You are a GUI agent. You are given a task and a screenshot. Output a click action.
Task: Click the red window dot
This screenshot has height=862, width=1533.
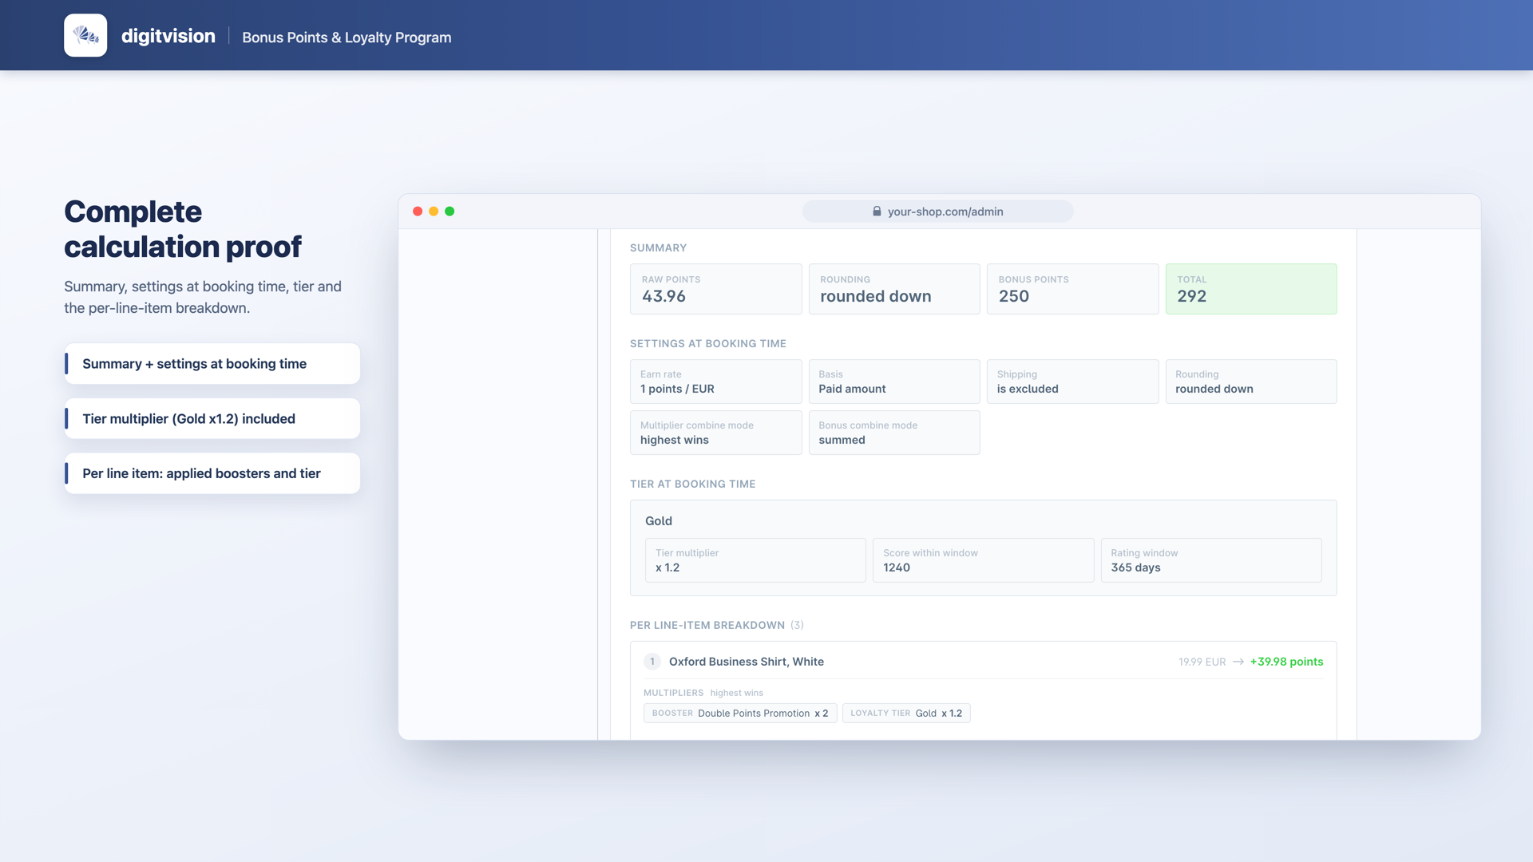click(418, 212)
